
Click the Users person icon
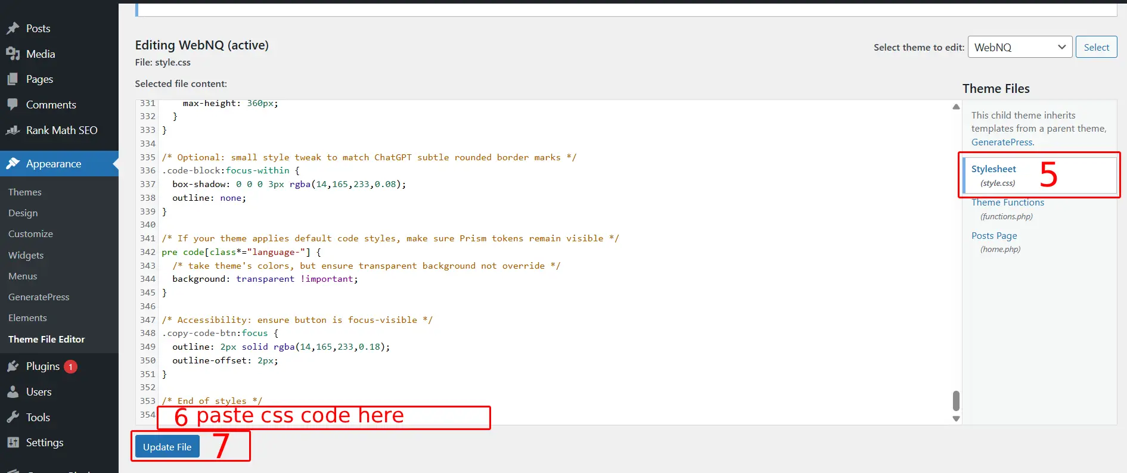[x=13, y=392]
